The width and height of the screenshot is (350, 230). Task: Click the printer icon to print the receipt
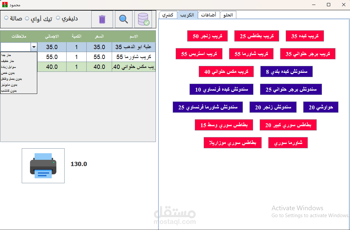coord(43,166)
